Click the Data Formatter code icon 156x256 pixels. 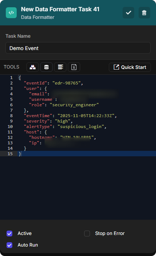[11, 13]
